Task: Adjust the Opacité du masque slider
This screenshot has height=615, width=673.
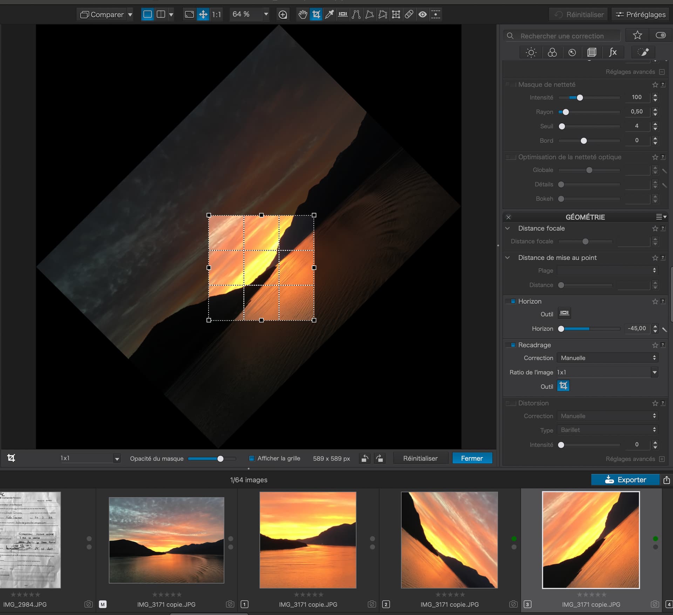Action: coord(211,459)
